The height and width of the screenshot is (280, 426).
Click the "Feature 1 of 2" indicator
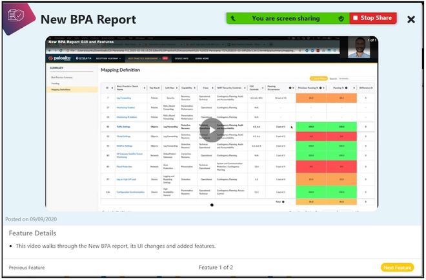(216, 268)
